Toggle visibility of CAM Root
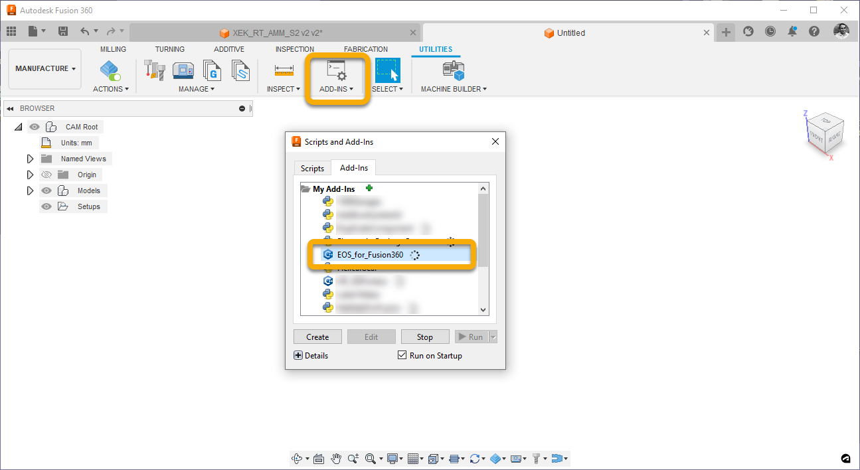This screenshot has width=860, height=470. [35, 127]
